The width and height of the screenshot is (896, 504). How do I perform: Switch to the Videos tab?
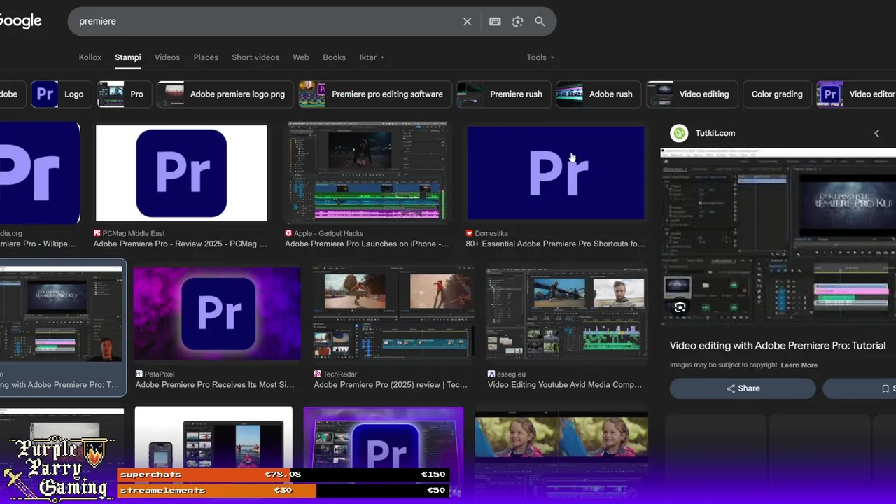coord(167,57)
